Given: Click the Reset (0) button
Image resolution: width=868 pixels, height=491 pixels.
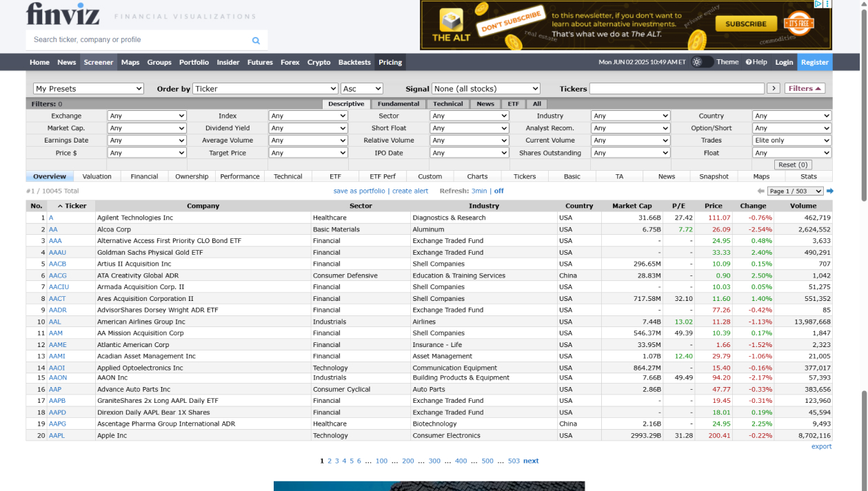Looking at the screenshot, I should click(x=794, y=165).
